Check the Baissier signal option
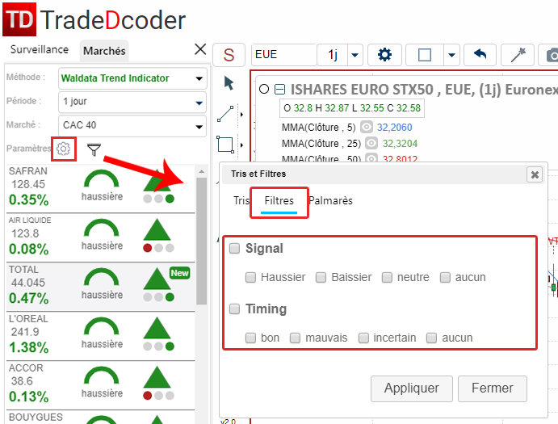Screen dimensions: 558x424 click(321, 277)
